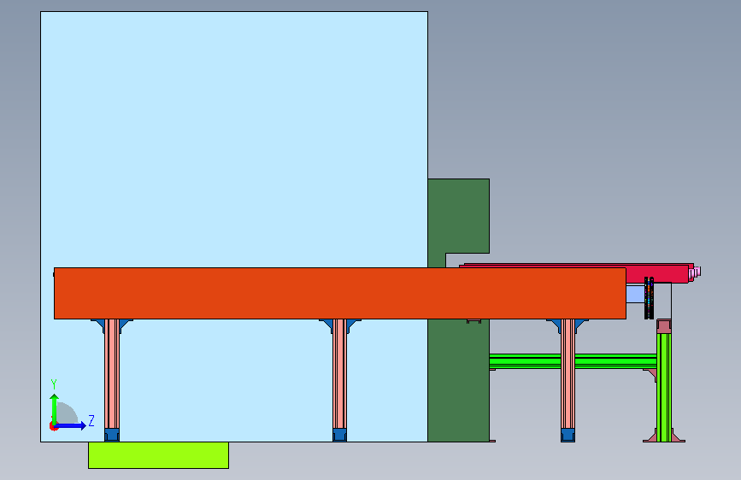This screenshot has width=741, height=480.
Task: Select the bright green vertical post
Action: [664, 388]
